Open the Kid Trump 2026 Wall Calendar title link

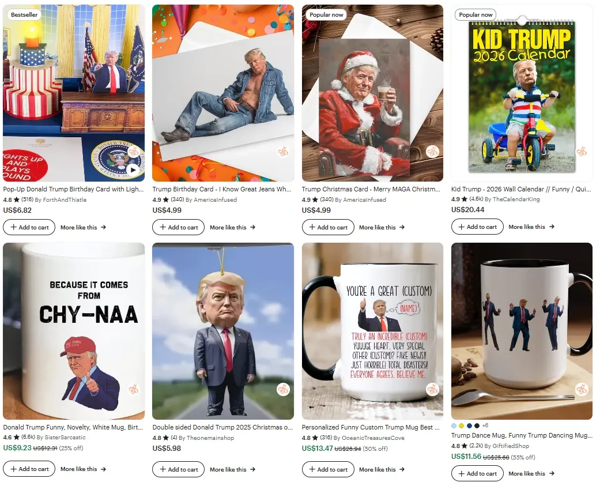521,189
